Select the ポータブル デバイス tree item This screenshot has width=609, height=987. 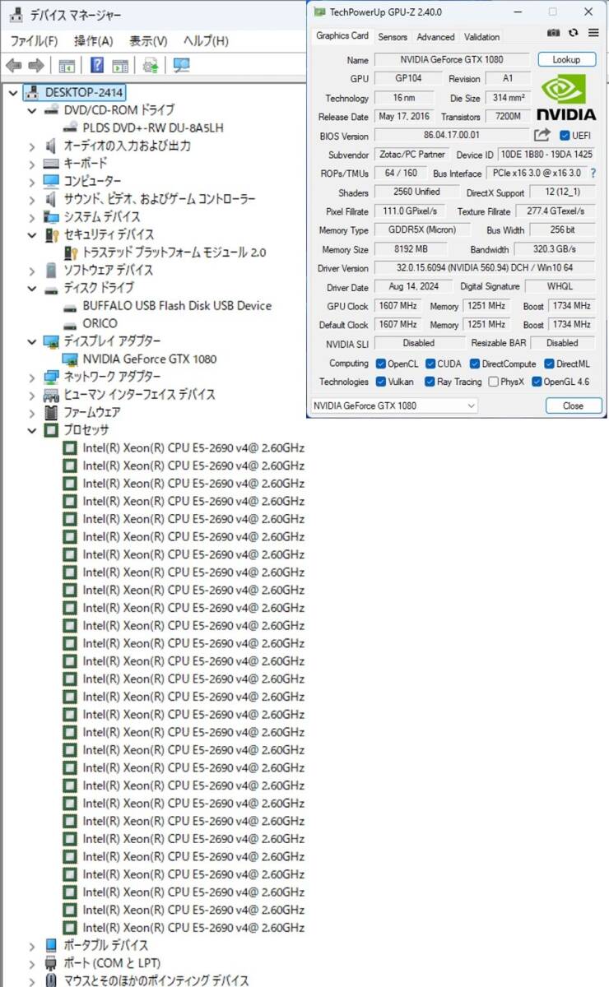pos(106,945)
